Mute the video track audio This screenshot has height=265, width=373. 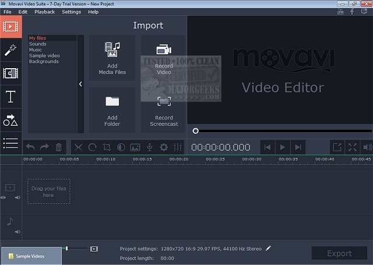coord(17,197)
